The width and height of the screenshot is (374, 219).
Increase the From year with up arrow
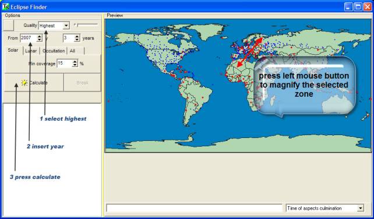point(40,36)
